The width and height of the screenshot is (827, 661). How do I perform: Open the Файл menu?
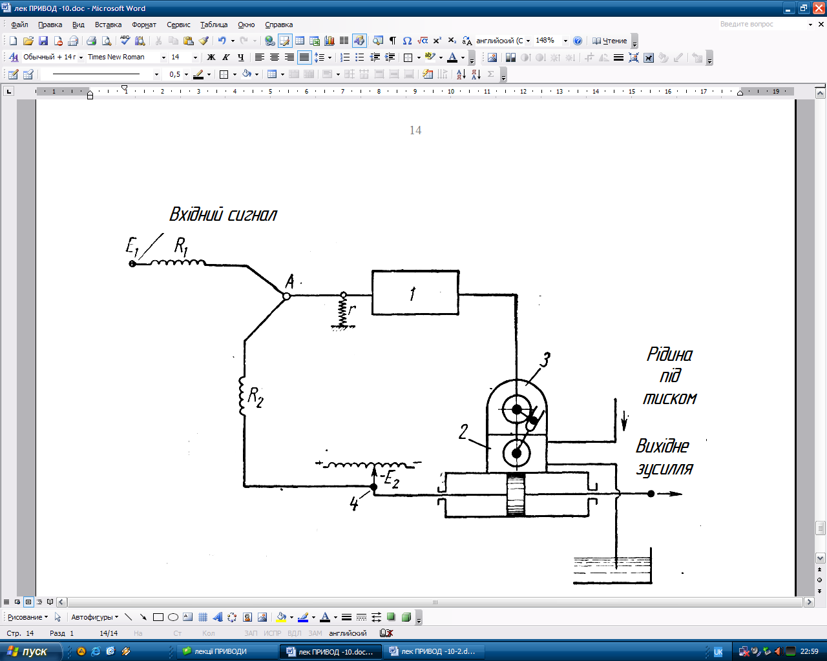point(19,25)
